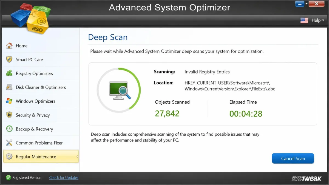329x185 pixels.
Task: Click the HKEY_CURRENT_USER registry location path
Action: point(230,86)
